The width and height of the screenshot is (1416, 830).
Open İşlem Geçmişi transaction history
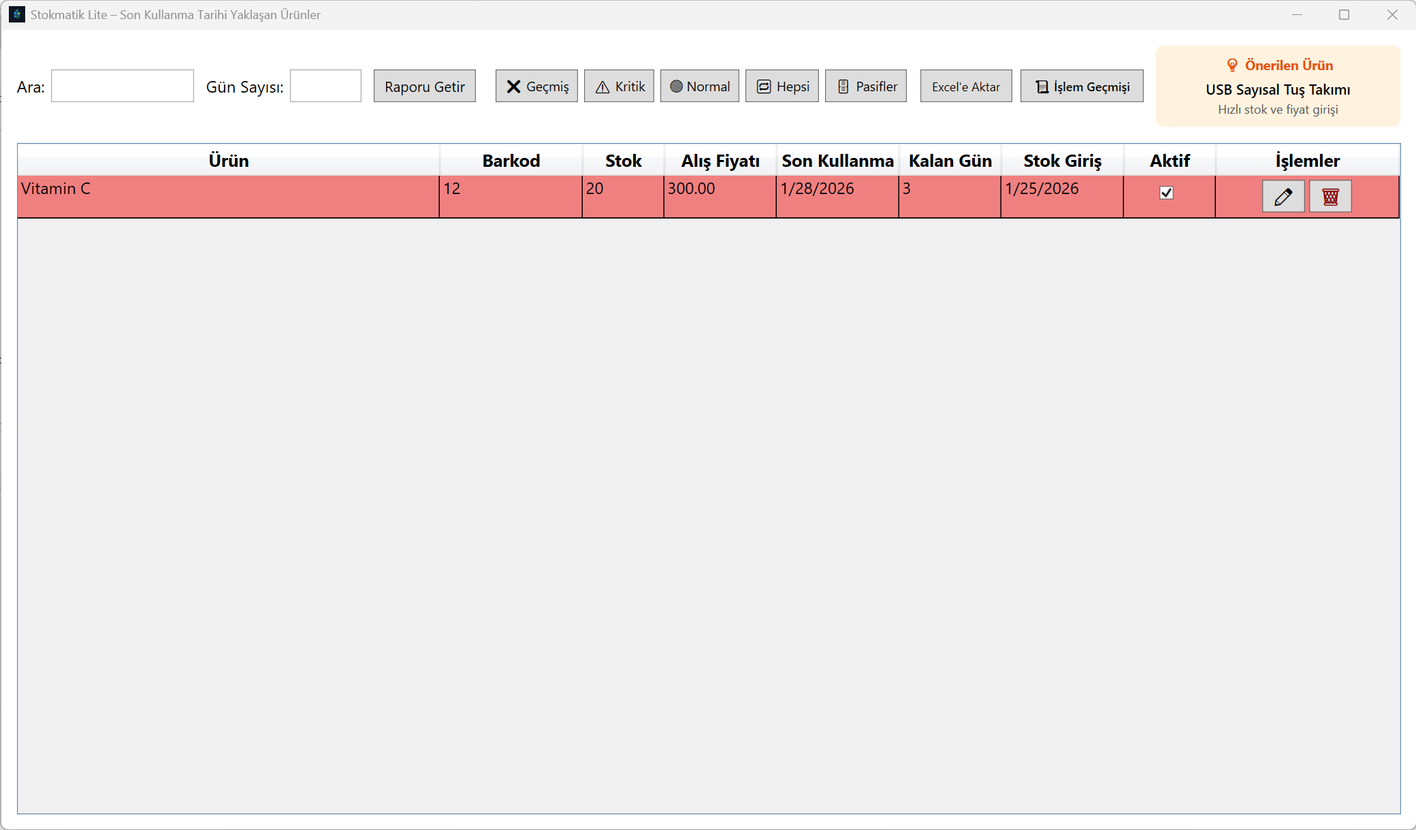point(1081,86)
